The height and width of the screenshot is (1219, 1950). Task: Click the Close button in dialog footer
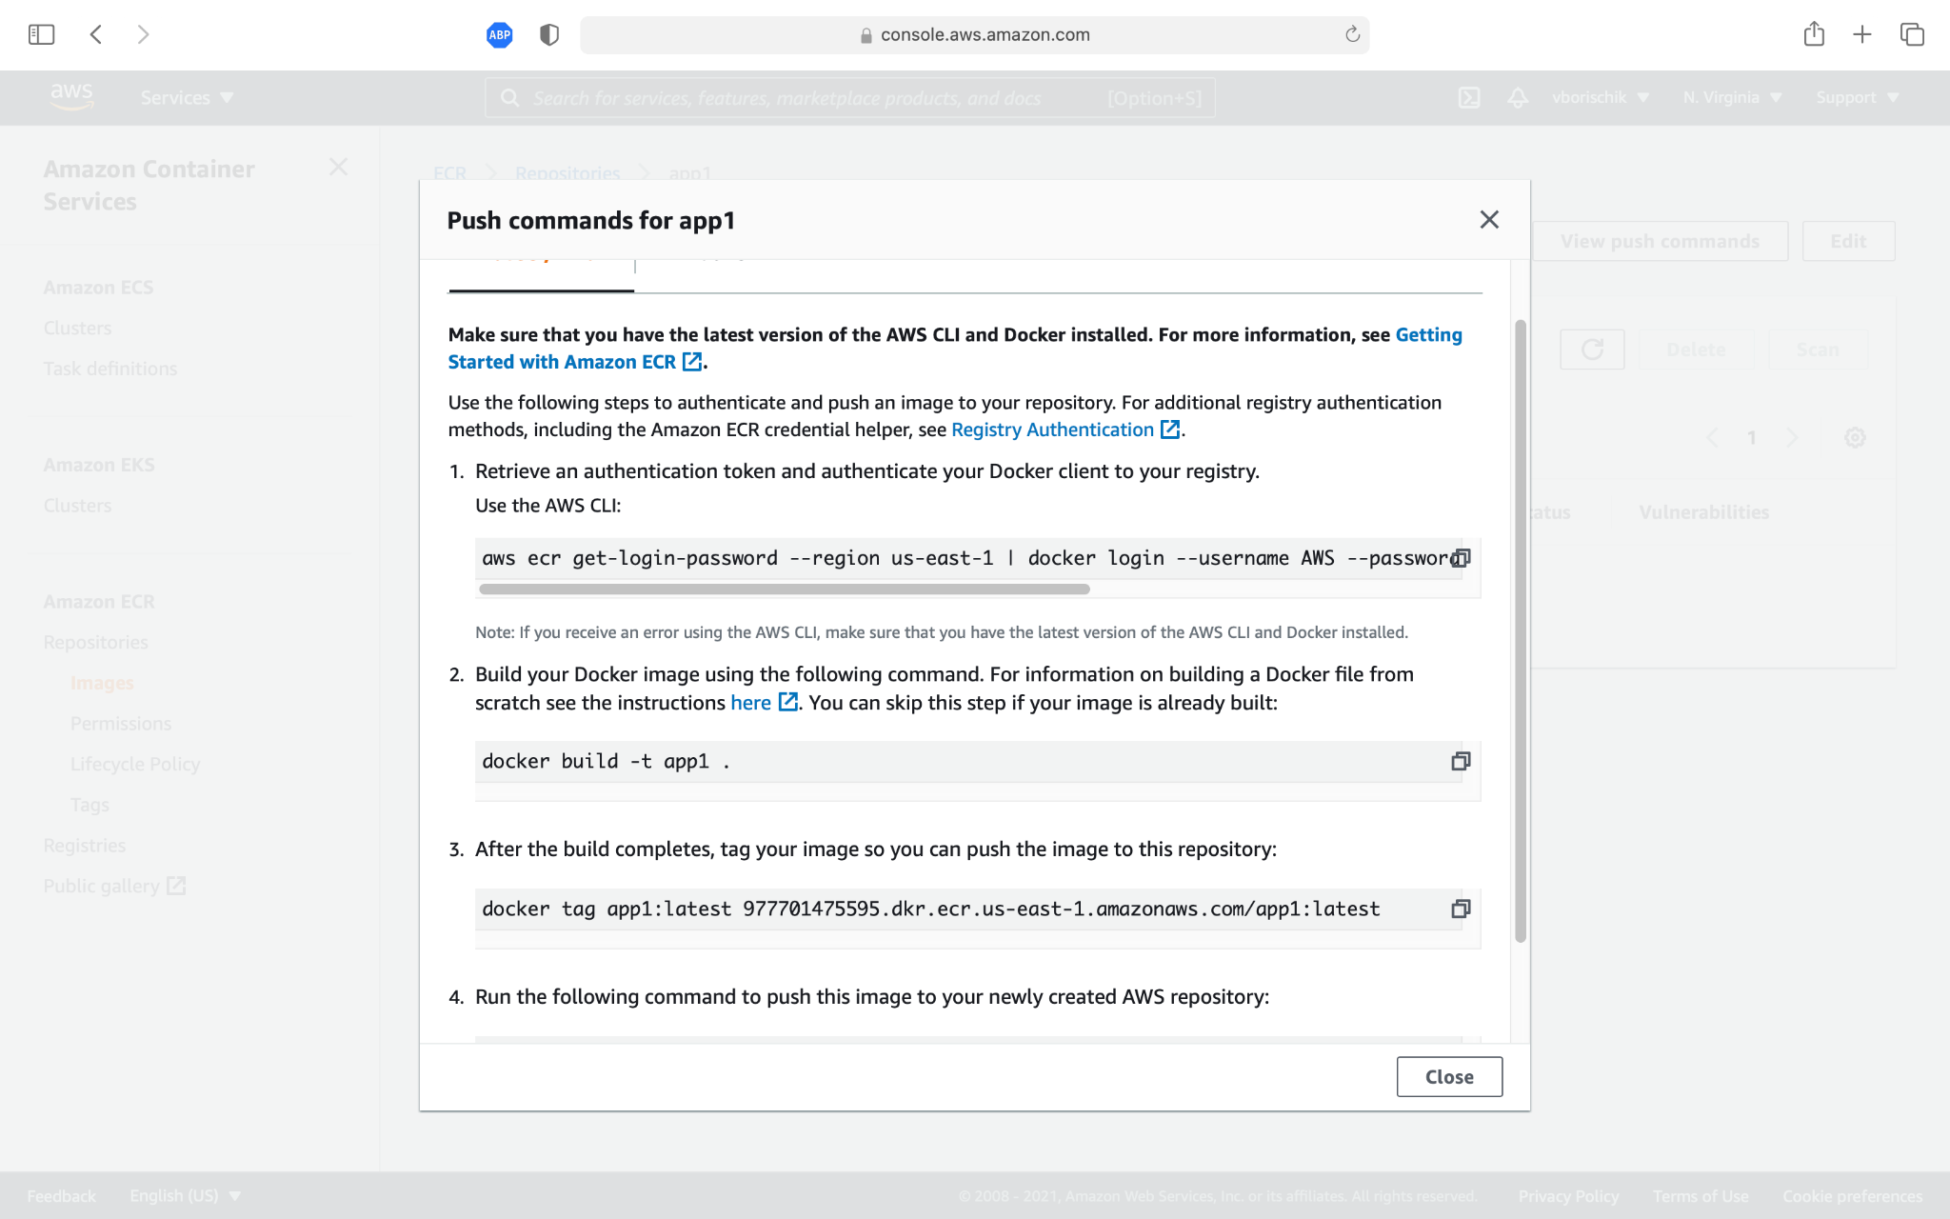(1449, 1076)
